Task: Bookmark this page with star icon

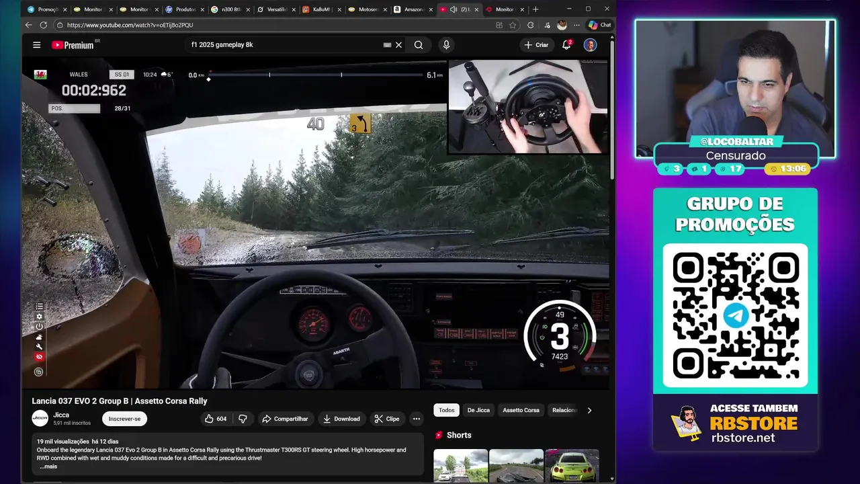Action: point(513,25)
